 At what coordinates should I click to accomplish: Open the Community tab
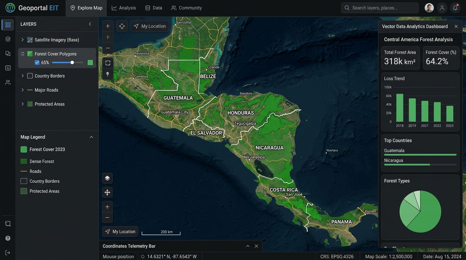click(186, 8)
